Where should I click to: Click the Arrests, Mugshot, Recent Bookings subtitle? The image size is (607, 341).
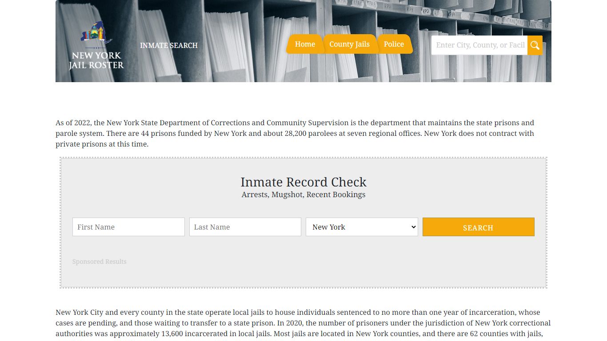303,194
